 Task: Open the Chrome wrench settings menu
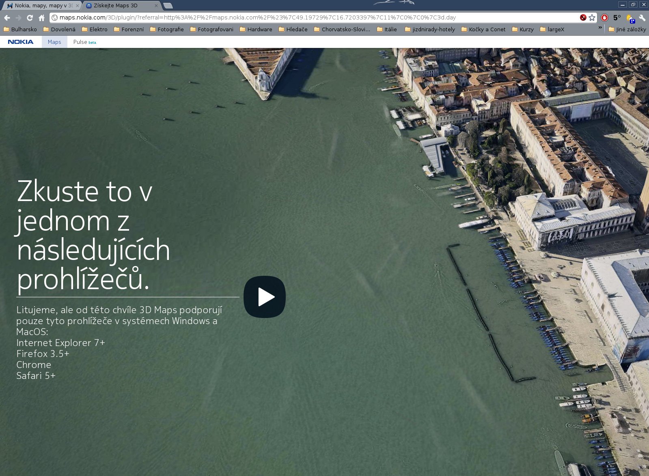click(642, 18)
